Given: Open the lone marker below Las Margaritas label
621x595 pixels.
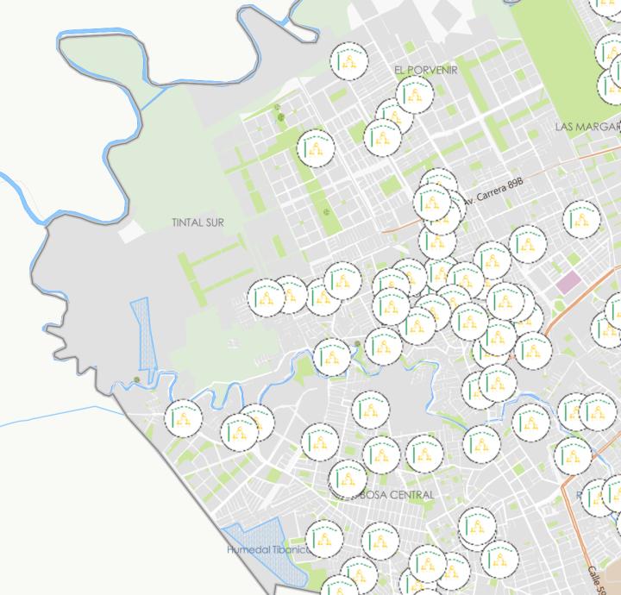Looking at the screenshot, I should (x=581, y=219).
